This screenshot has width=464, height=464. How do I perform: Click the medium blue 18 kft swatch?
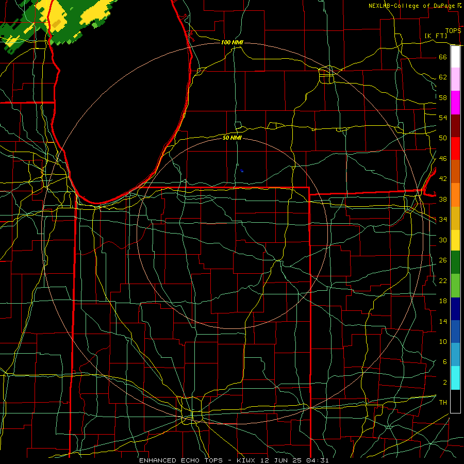455,332
